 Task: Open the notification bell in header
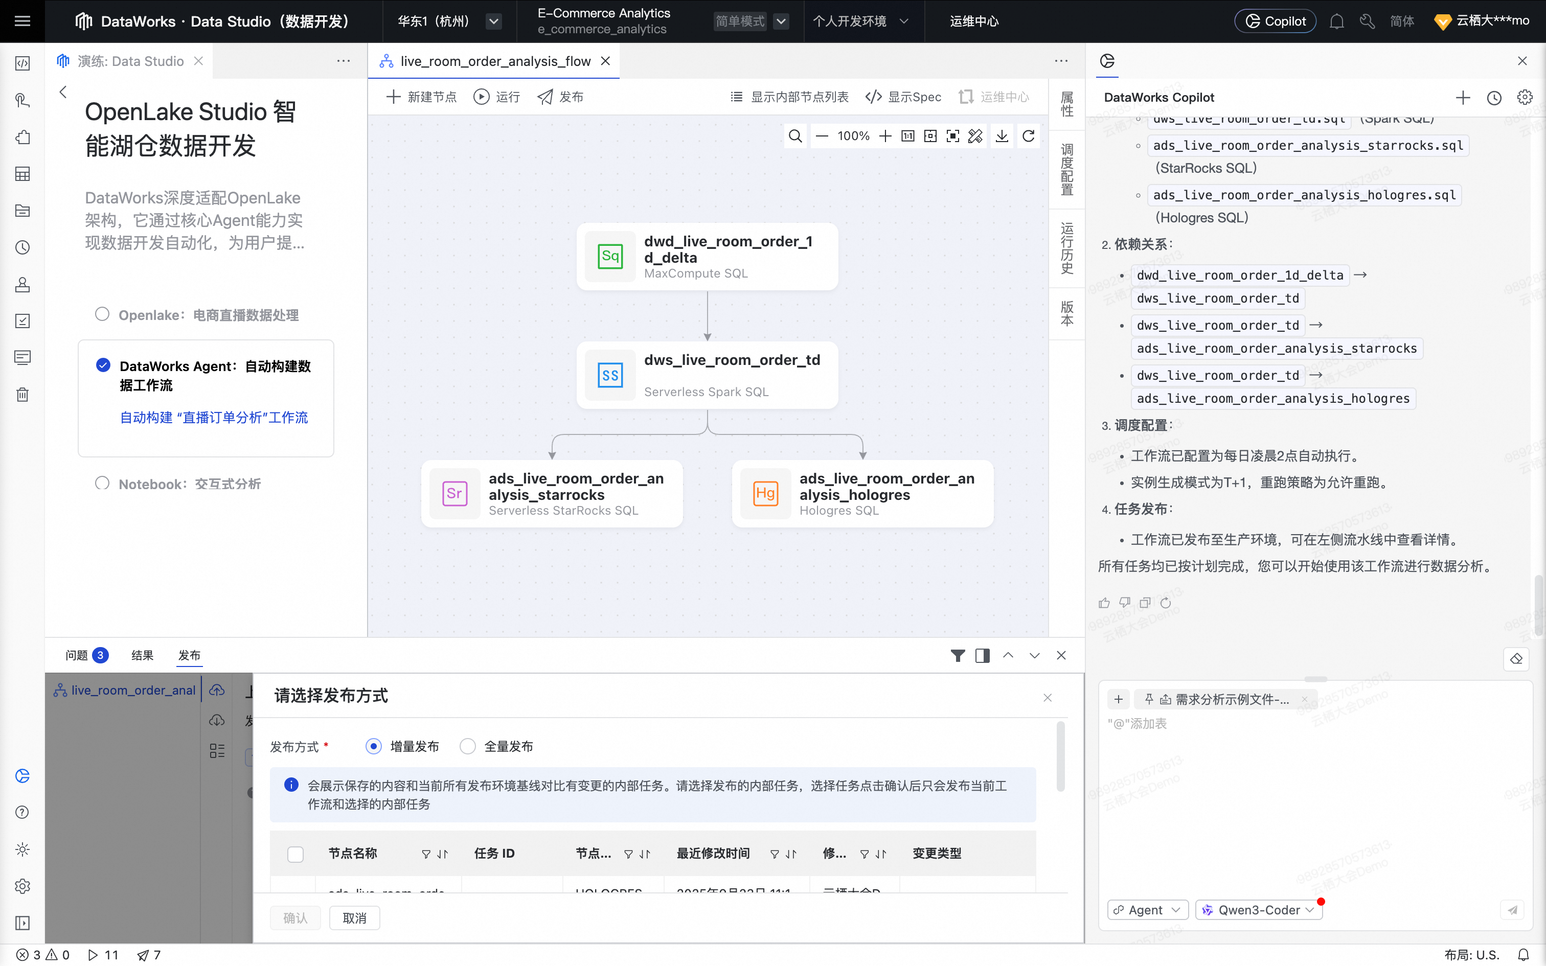[1336, 21]
